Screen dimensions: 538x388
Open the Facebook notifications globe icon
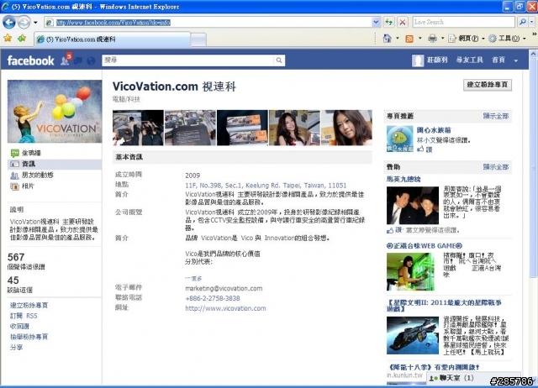pyautogui.click(x=91, y=61)
